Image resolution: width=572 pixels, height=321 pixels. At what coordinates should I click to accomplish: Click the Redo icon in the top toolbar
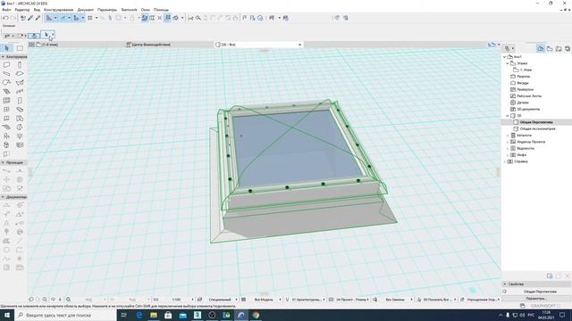[x=13, y=18]
